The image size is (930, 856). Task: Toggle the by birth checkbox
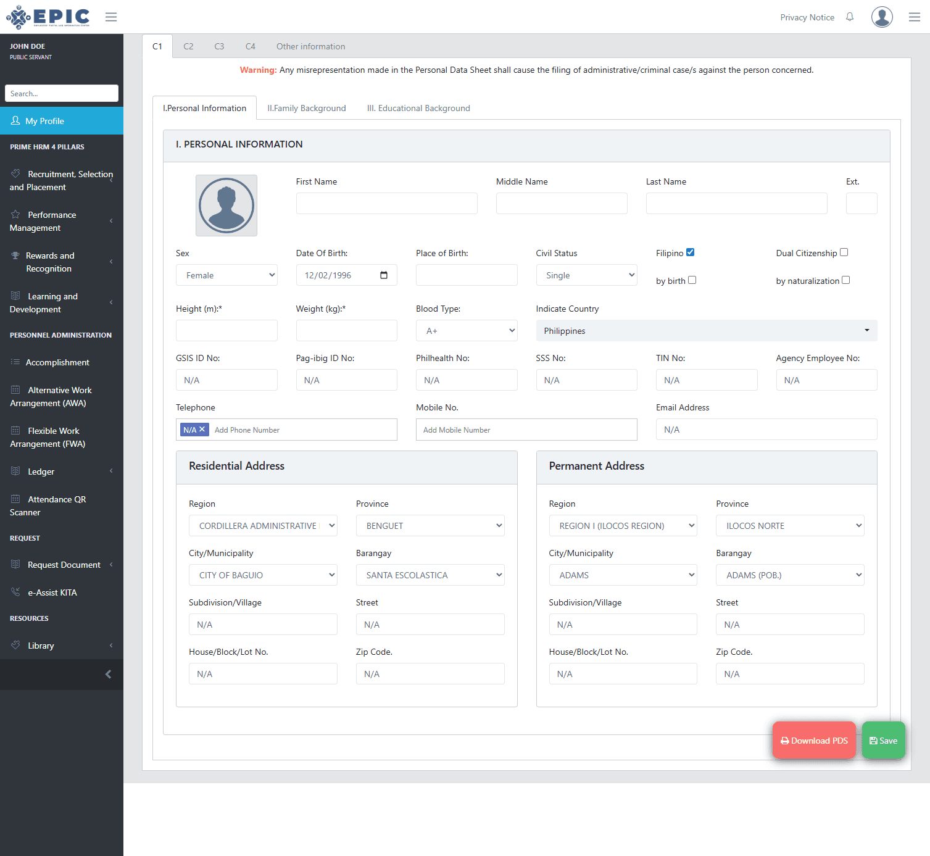pos(692,280)
